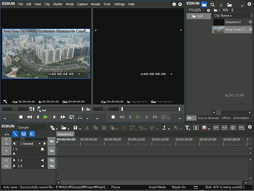The image size is (254, 191).
Task: Open the Capture menu
Action: [x=82, y=4]
